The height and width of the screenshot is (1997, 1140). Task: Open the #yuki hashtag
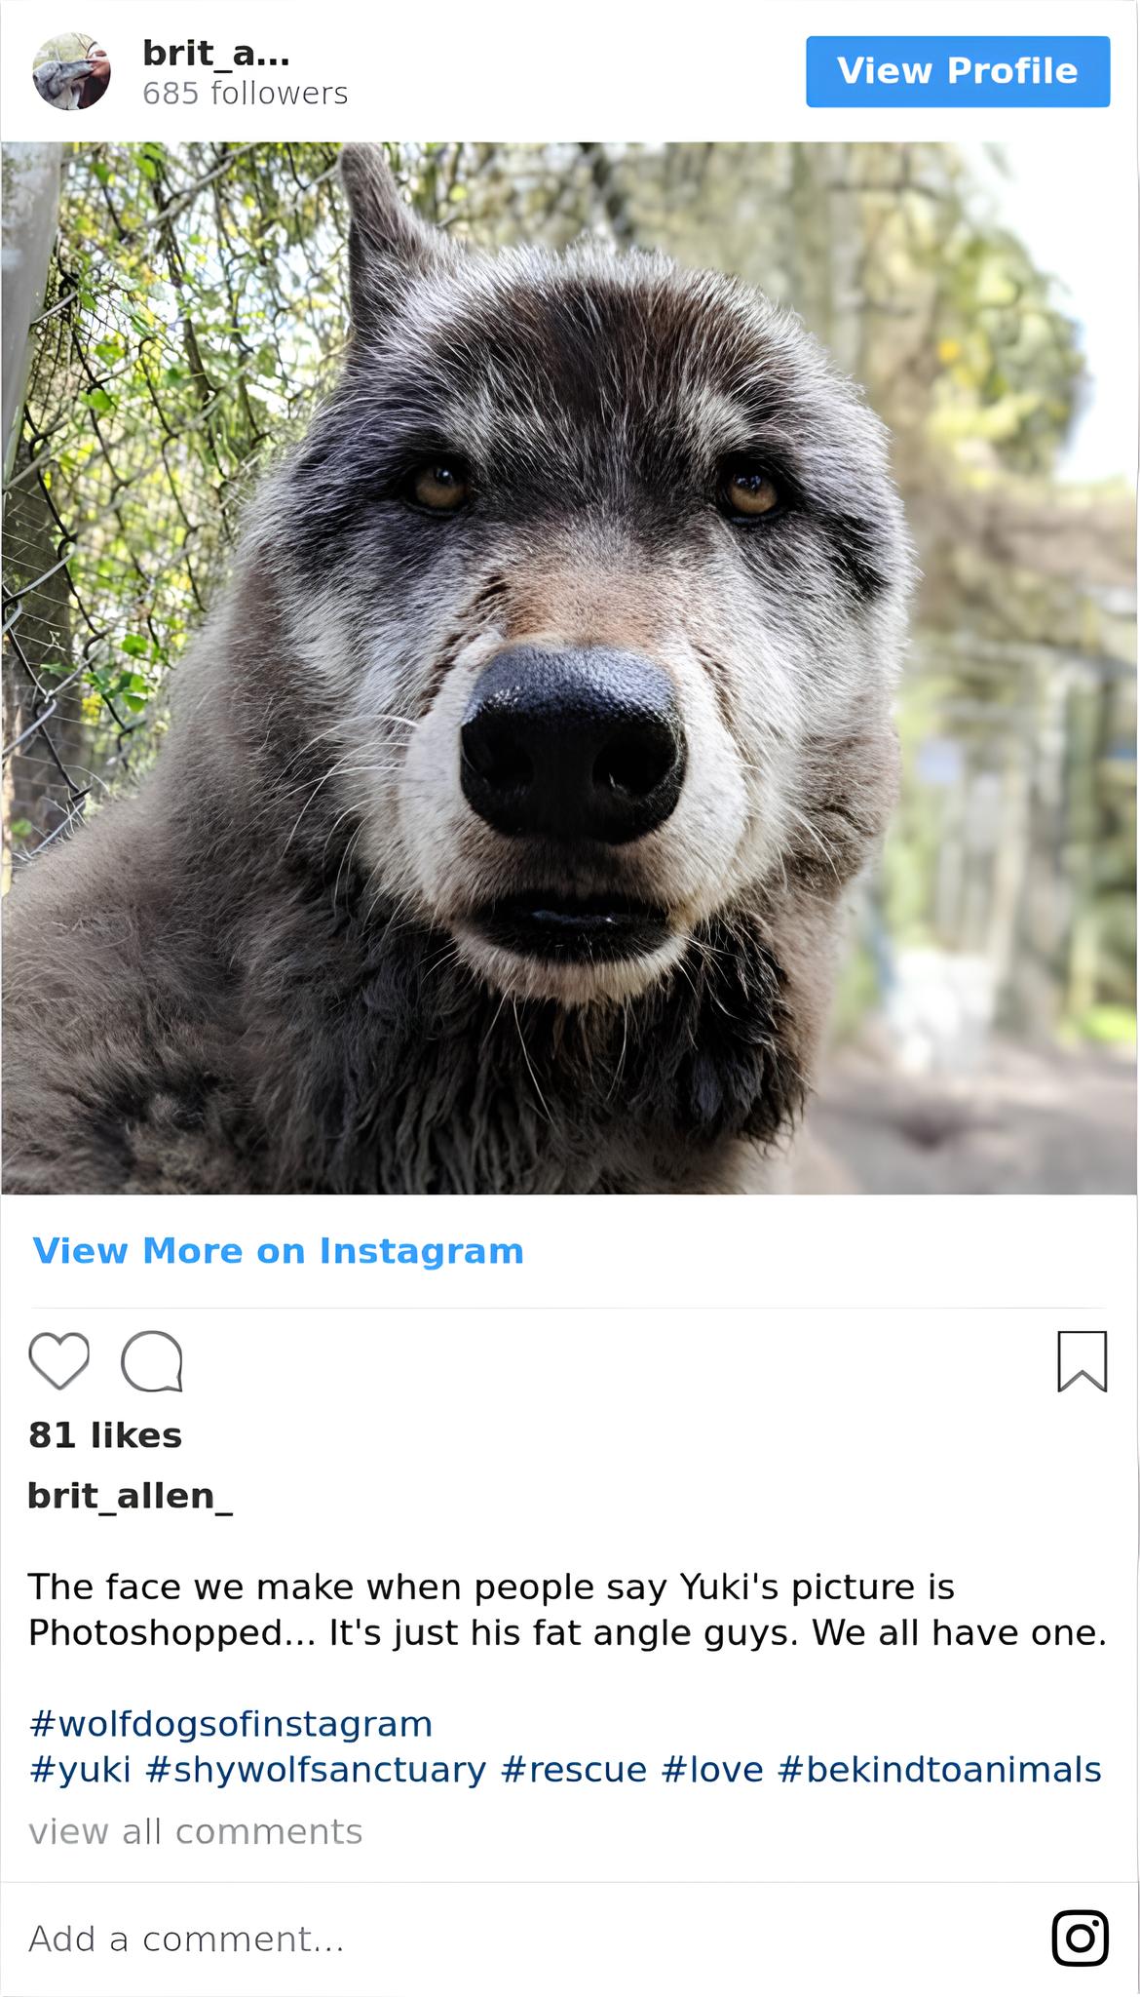80,1769
